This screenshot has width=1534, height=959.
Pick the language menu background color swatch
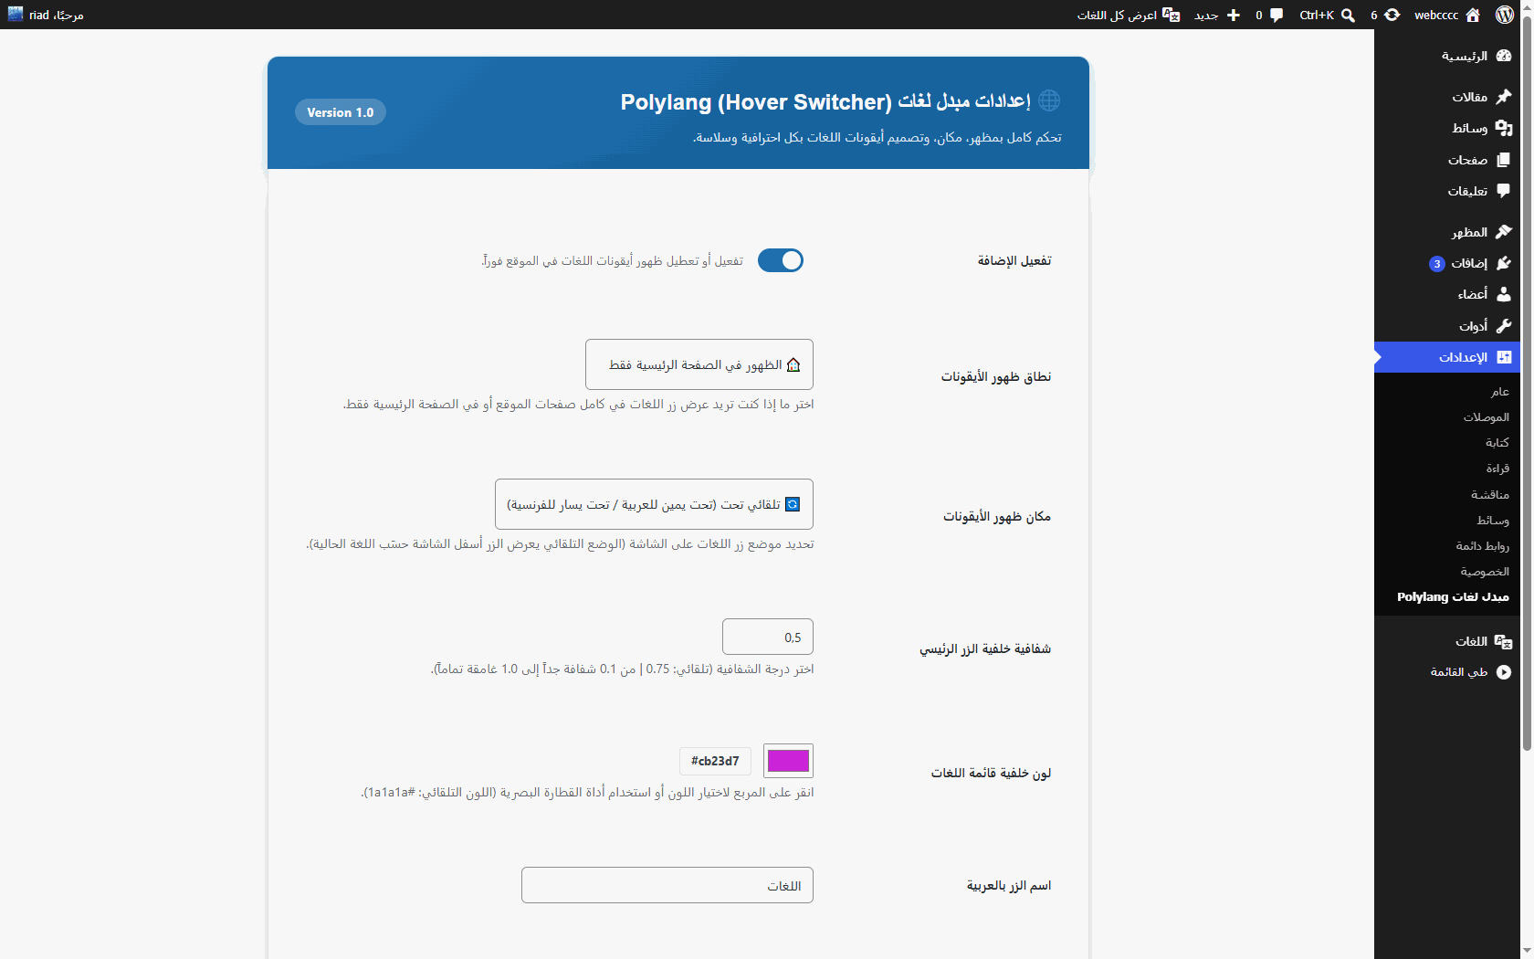coord(788,761)
